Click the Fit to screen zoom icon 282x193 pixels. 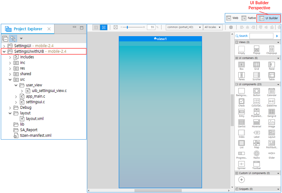115,27
